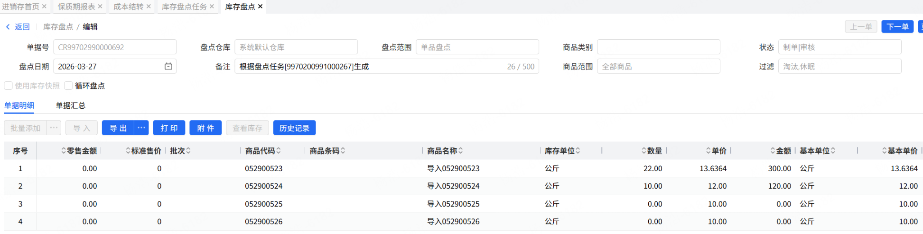Sort by 商品代码 column sort icon
The height and width of the screenshot is (234, 923).
tap(279, 151)
